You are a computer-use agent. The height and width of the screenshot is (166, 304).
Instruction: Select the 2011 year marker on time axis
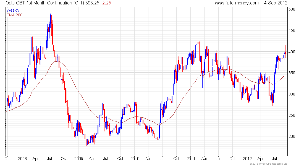(x=191, y=159)
